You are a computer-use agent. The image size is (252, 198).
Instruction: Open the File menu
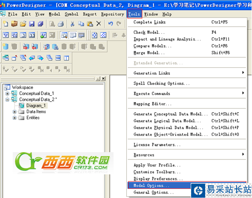(x=13, y=14)
